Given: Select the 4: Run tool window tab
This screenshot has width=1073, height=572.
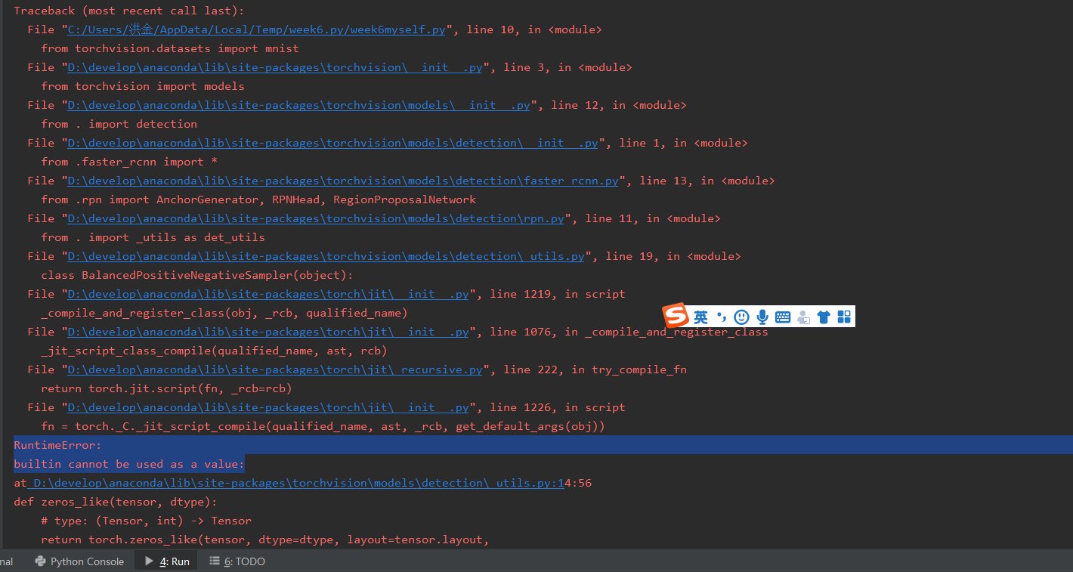Looking at the screenshot, I should pyautogui.click(x=167, y=561).
